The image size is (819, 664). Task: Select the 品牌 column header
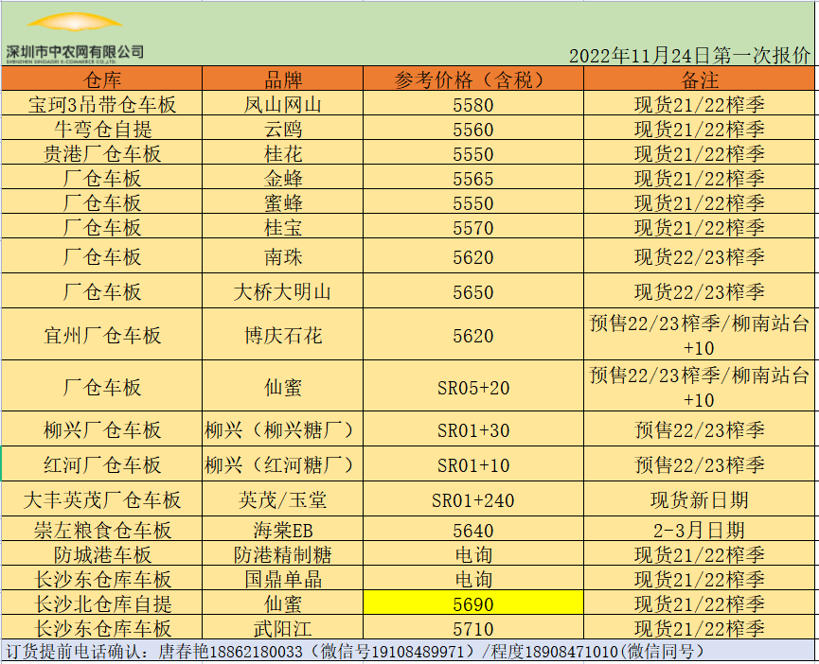pyautogui.click(x=283, y=79)
